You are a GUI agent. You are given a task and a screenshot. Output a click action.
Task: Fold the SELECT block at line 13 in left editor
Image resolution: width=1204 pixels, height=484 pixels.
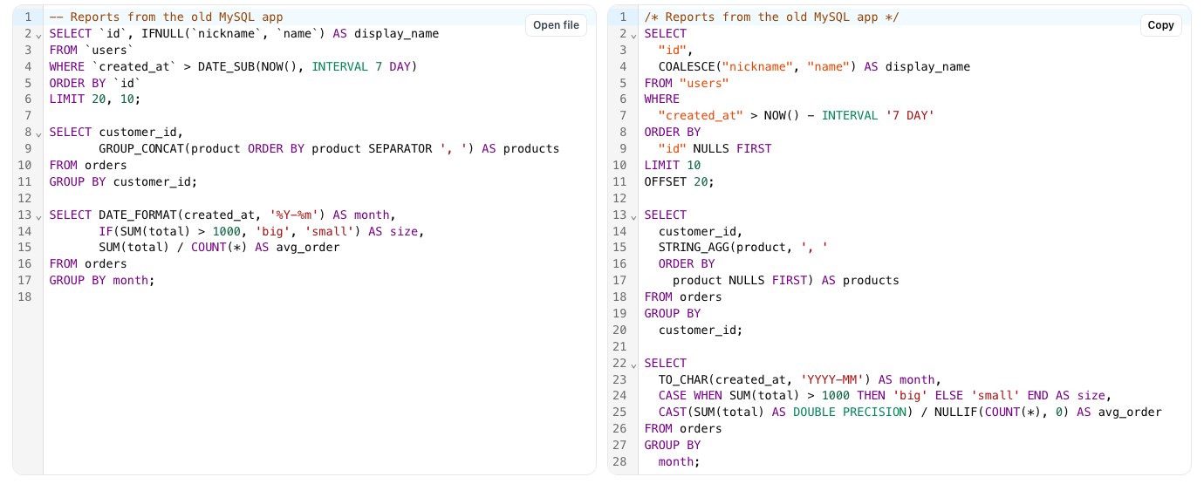pyautogui.click(x=38, y=216)
